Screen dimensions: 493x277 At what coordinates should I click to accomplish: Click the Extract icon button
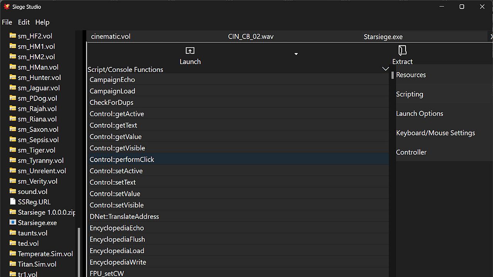tap(402, 51)
